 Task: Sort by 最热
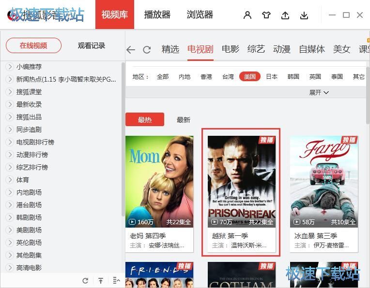(x=145, y=119)
